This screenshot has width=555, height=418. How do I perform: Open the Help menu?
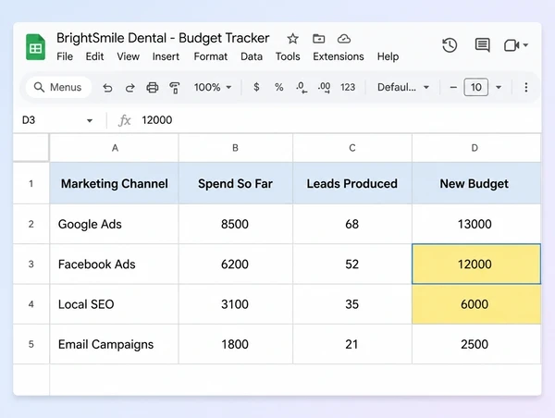pyautogui.click(x=388, y=56)
